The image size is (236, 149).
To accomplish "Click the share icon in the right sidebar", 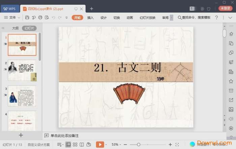I will [x=231, y=100].
